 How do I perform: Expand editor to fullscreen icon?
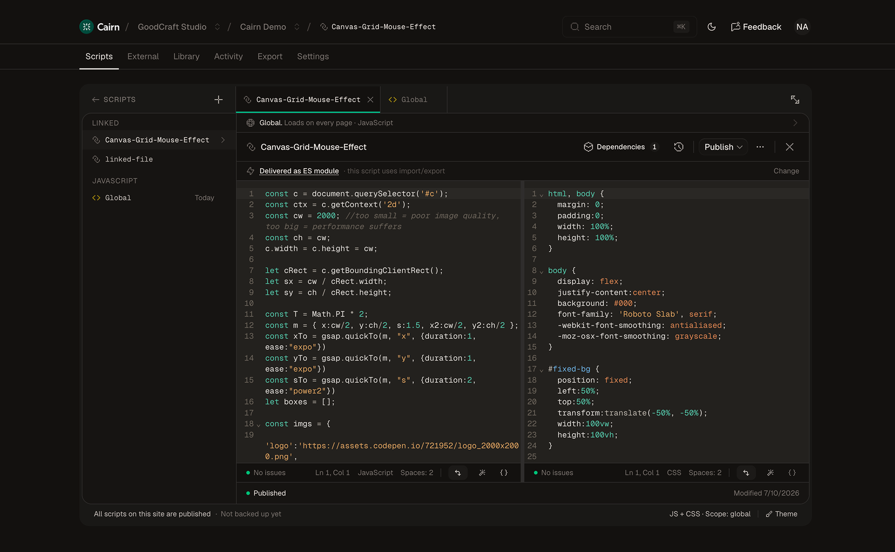click(x=795, y=100)
